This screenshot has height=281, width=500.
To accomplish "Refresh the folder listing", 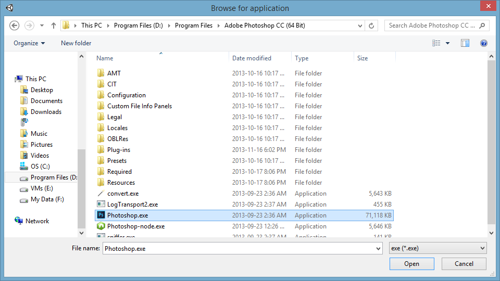I will 371,25.
